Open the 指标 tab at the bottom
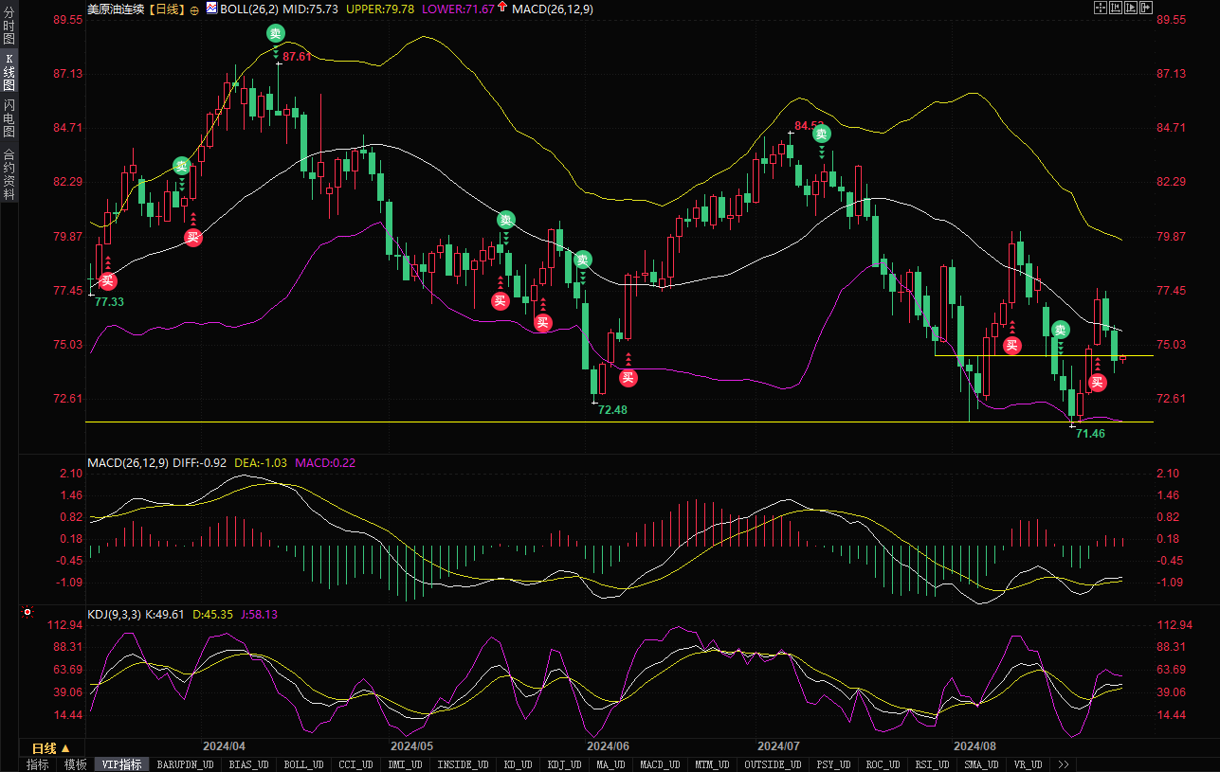This screenshot has width=1220, height=772. pos(38,764)
